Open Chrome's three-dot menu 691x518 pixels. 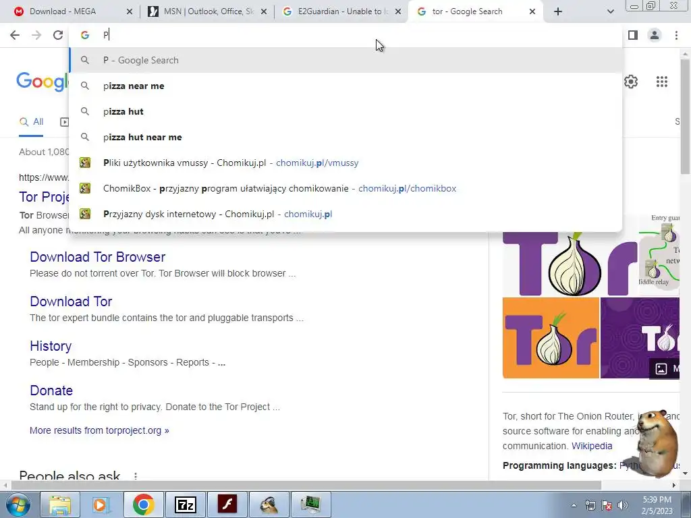(676, 35)
